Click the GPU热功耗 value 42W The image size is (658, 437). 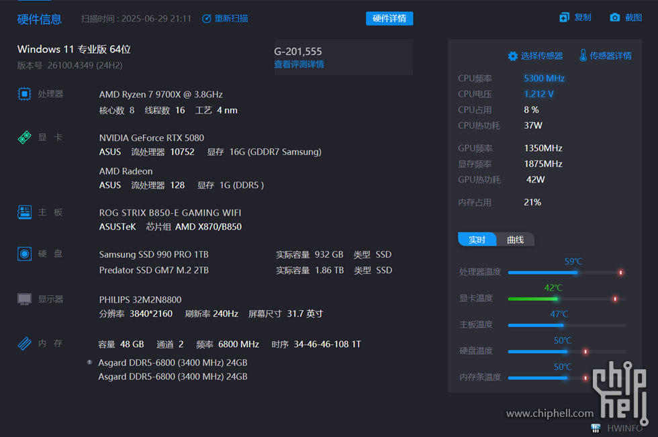click(536, 179)
